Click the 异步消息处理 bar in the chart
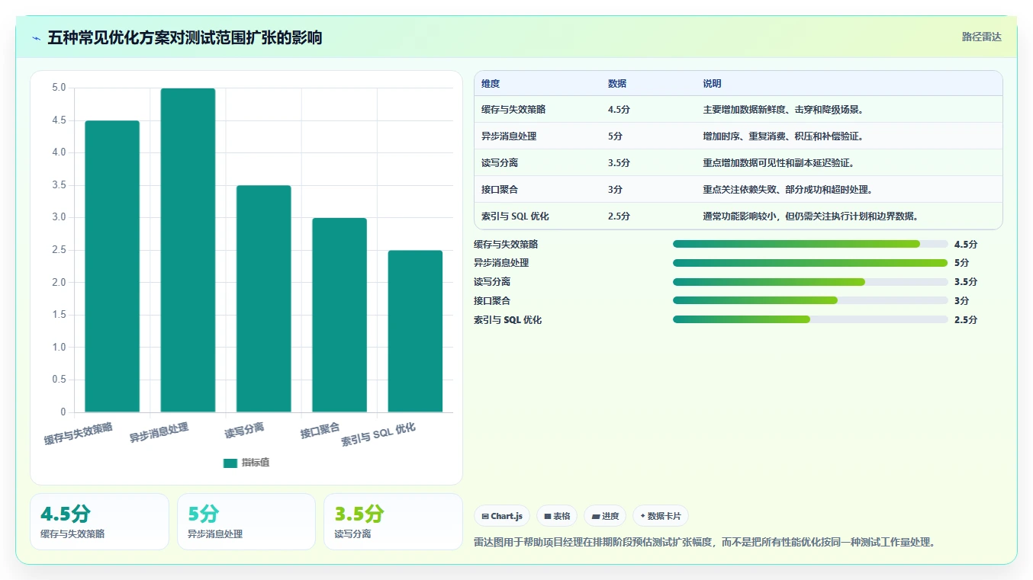 coord(188,250)
